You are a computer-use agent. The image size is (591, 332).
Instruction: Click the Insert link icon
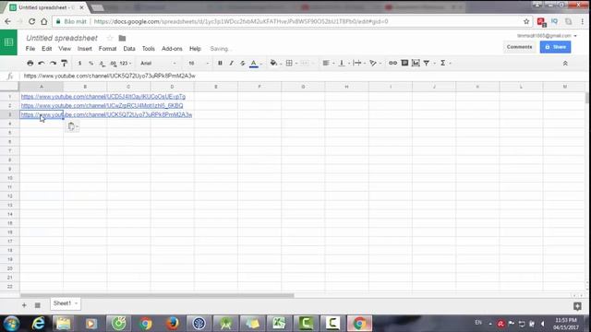(x=392, y=64)
